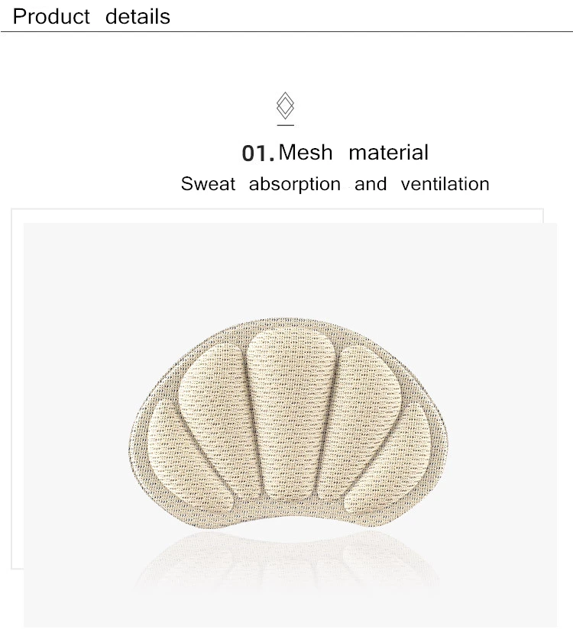The image size is (573, 642).
Task: Click the word "ventilation" in the subtitle
Action: [x=445, y=184]
